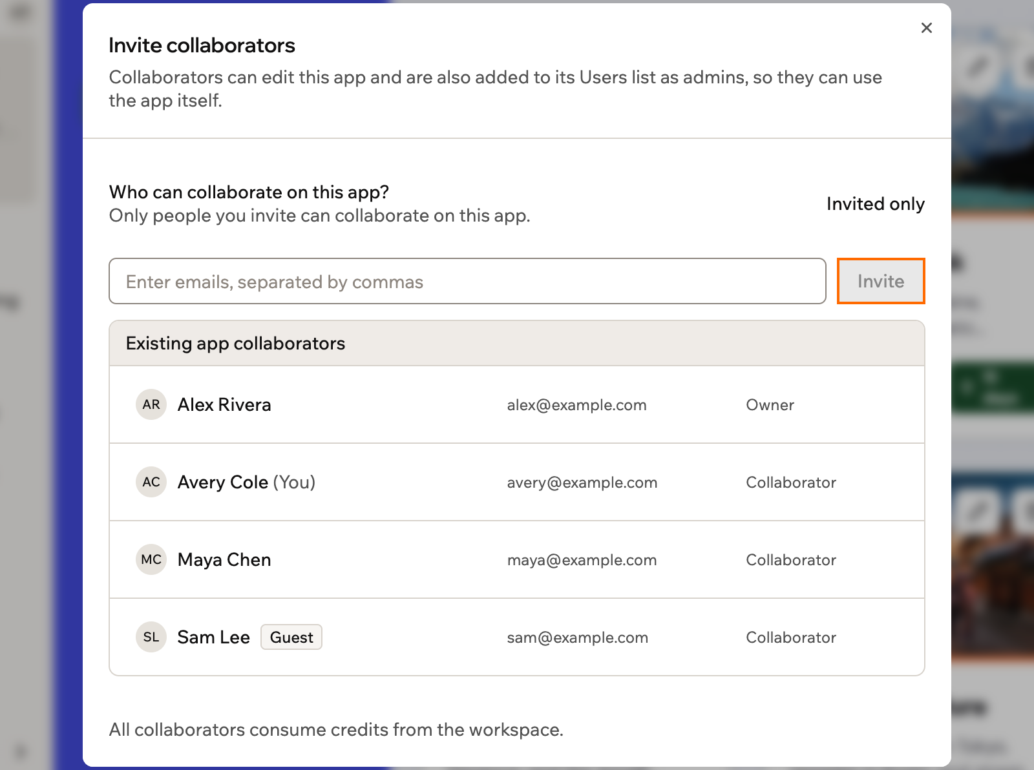The width and height of the screenshot is (1034, 770).
Task: Close the Invite collaborators dialog
Action: pyautogui.click(x=926, y=28)
